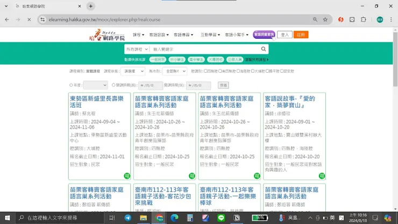Expand the 客語小幫手 navigation menu
Viewport: 398px width, 224px height.
coord(237,34)
